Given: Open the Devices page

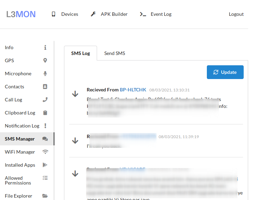Looking at the screenshot, I should 70,14.
